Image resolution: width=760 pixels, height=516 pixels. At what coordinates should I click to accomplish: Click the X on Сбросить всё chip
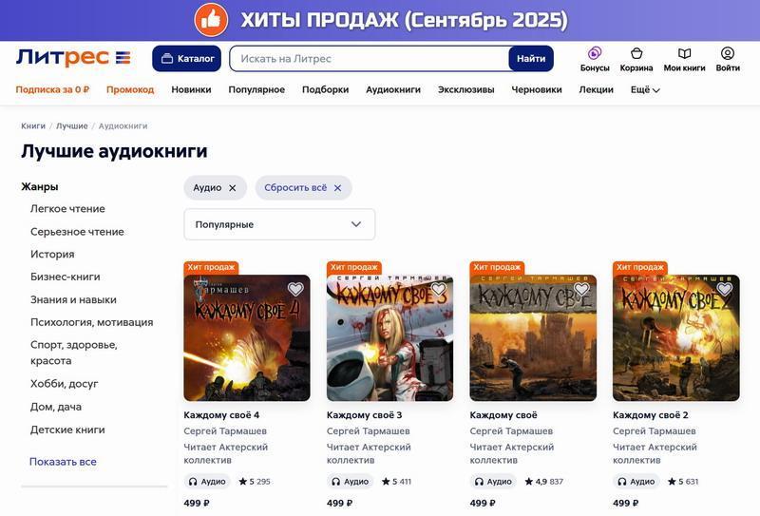(x=338, y=188)
